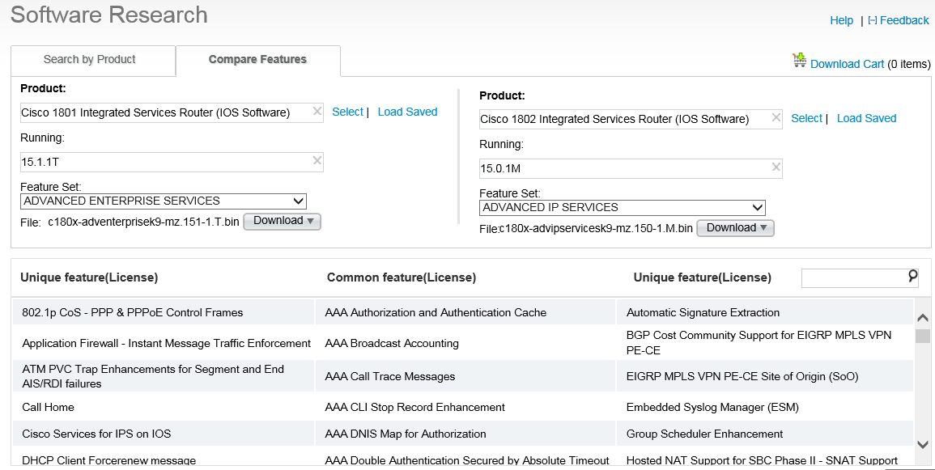Screen dimensions: 935x470
Task: Click the feature list scrollbar thumb
Action: click(x=923, y=336)
